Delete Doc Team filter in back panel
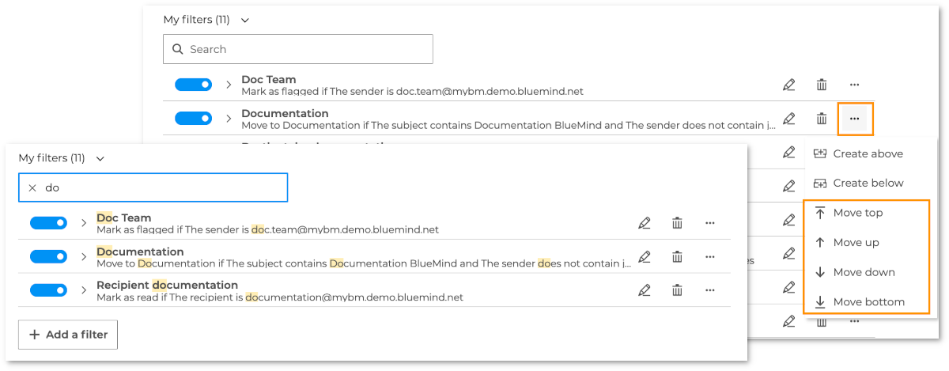 coord(822,85)
